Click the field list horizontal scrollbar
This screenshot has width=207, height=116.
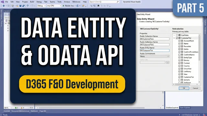point(182,84)
